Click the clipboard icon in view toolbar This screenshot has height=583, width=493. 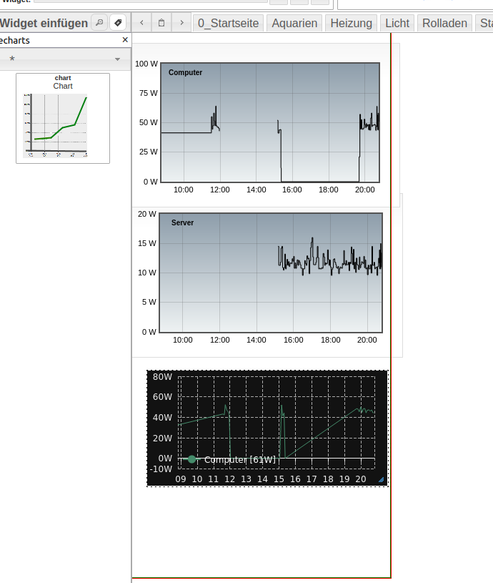point(161,23)
